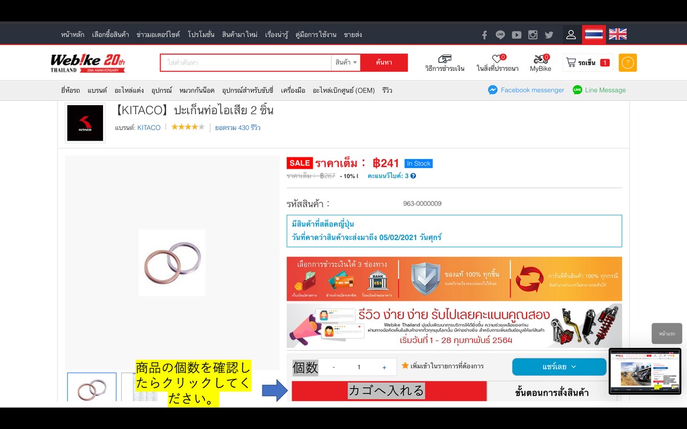This screenshot has width=687, height=429.
Task: Click product code 963-0000009
Action: pyautogui.click(x=422, y=204)
